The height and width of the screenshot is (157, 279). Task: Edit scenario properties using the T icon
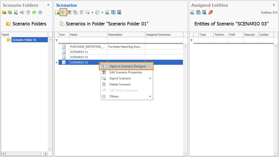pos(69,12)
